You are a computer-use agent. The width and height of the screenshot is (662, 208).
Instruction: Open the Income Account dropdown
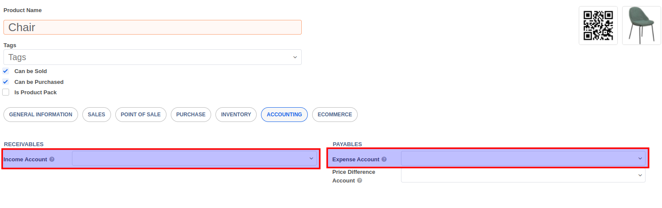point(195,158)
